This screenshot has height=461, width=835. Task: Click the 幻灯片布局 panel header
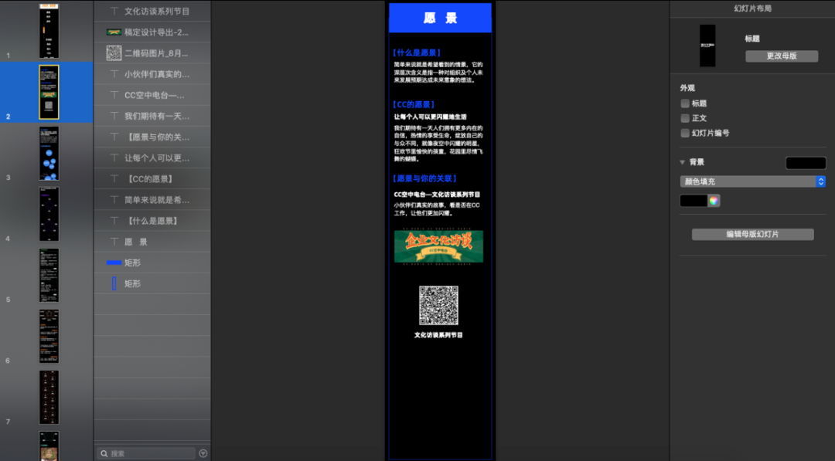752,8
